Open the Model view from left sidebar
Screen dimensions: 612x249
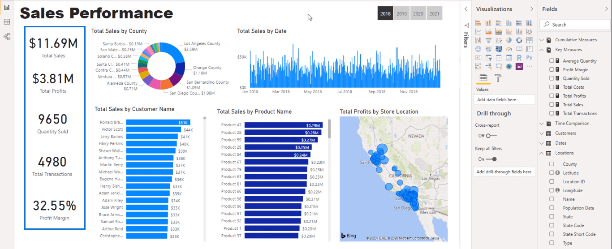coord(7,36)
